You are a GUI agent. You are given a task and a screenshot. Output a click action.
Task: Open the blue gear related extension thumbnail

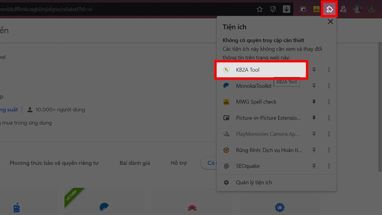280,207
